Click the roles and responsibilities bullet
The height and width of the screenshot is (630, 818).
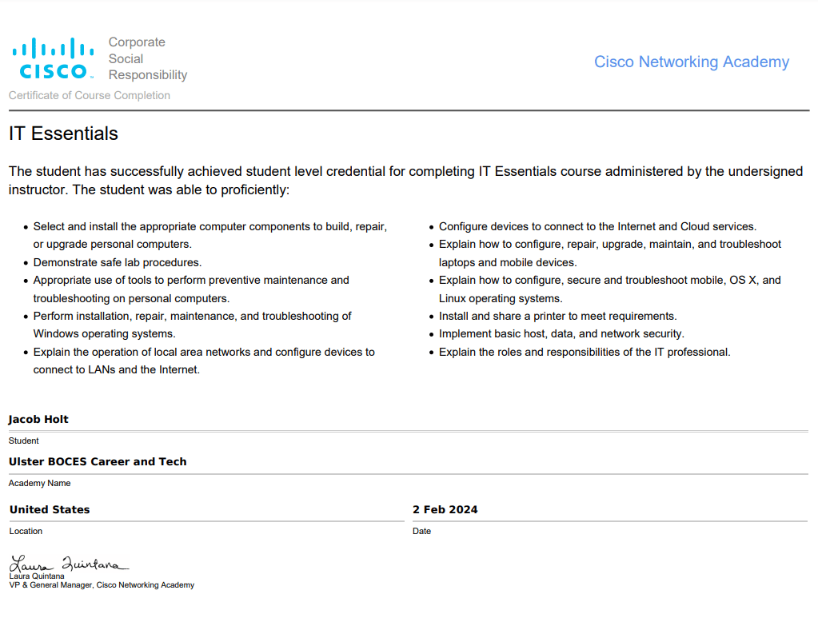585,352
